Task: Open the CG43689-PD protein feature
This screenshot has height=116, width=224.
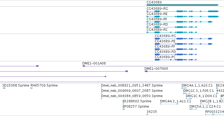Action: [176, 54]
